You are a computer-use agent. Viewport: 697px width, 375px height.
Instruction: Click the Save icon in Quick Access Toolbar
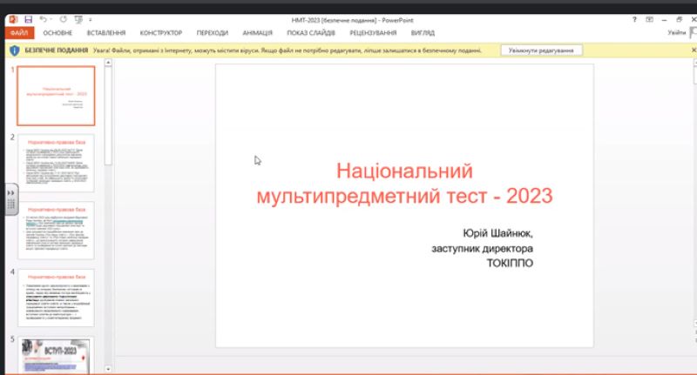pos(29,19)
